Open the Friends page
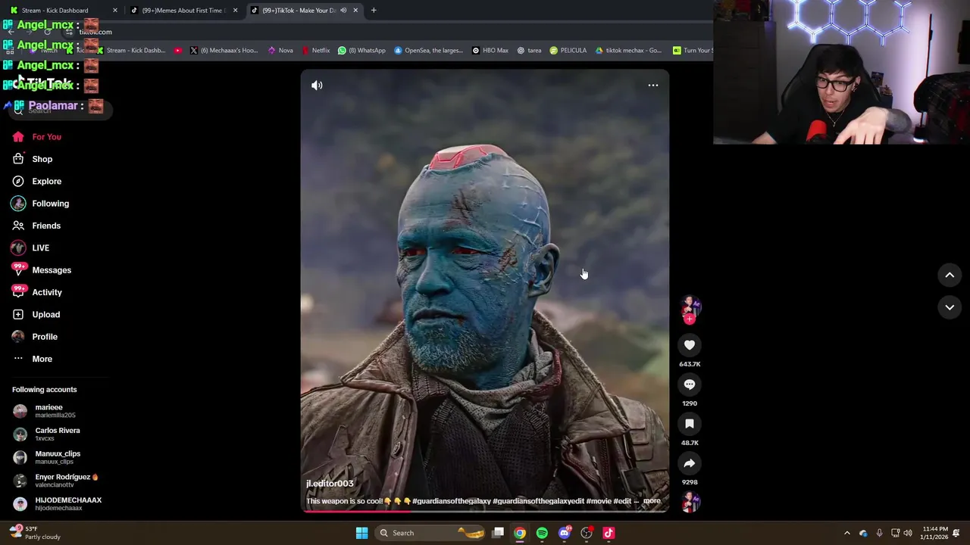Image resolution: width=970 pixels, height=545 pixels. point(36,226)
